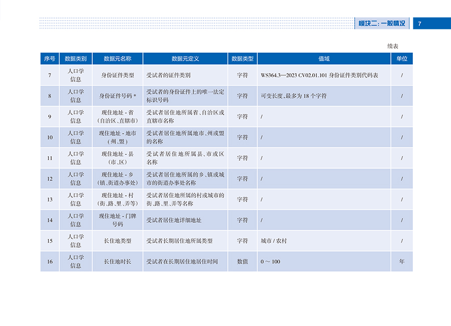Click sequence number 13 cell
The height and width of the screenshot is (326, 451).
[x=50, y=199]
